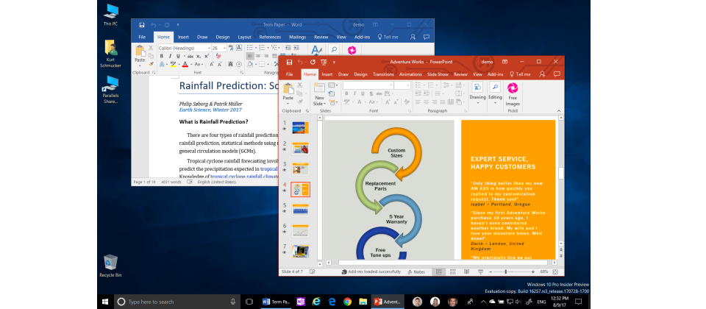The width and height of the screenshot is (706, 309).
Task: Open Chrome from taskbar
Action: pos(347,302)
